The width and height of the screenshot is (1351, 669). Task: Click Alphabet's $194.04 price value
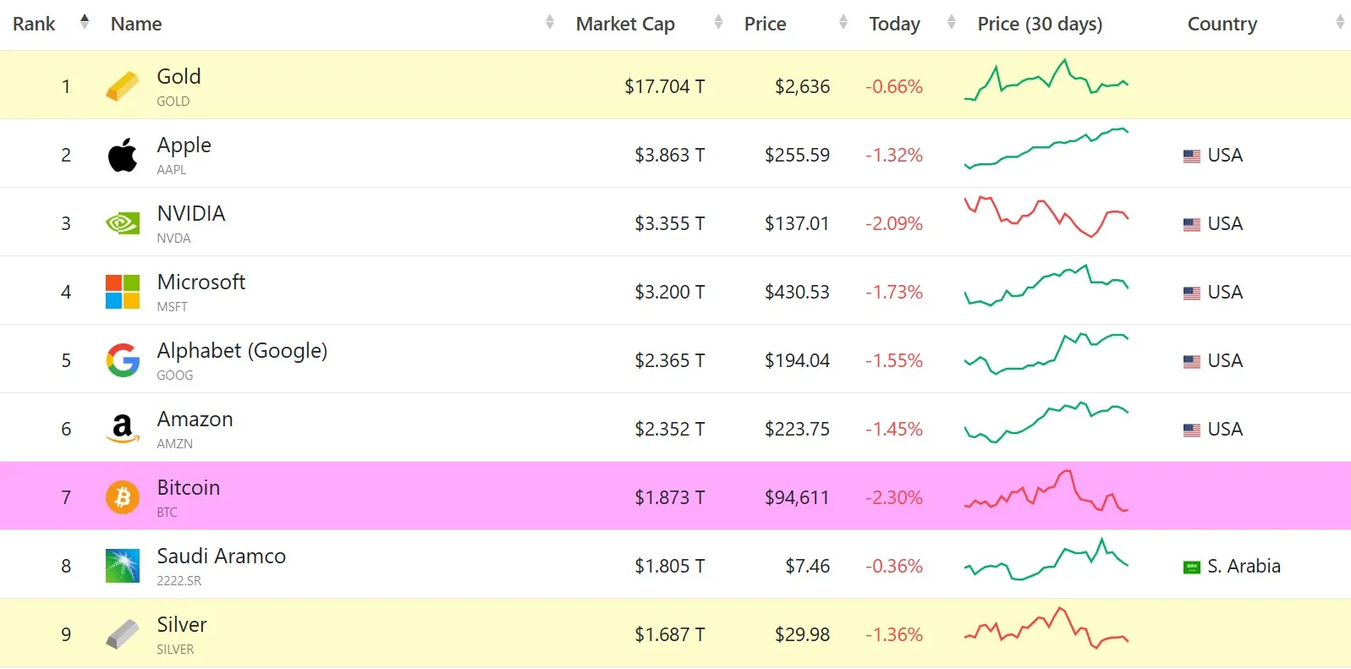(797, 360)
